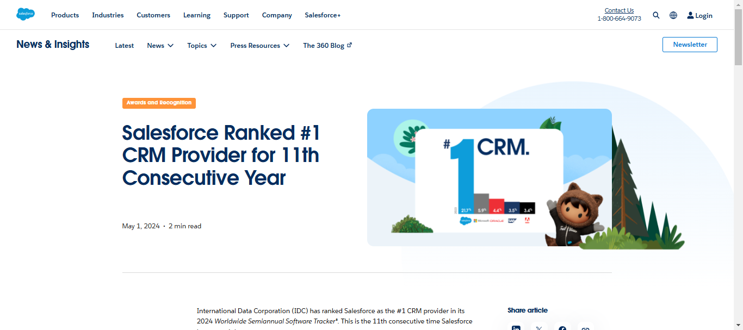Open the Topics dropdown

(201, 46)
